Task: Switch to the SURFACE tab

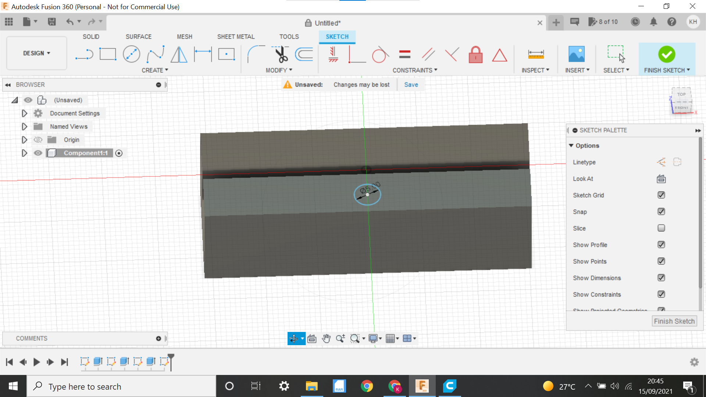Action: (138, 37)
